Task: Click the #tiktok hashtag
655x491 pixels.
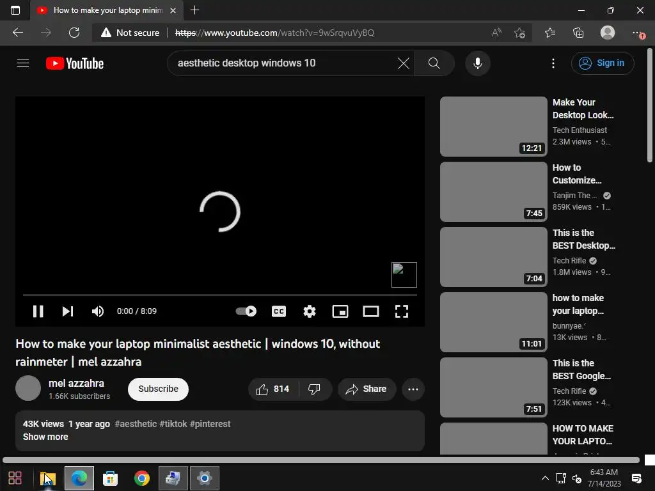Action: tap(173, 424)
